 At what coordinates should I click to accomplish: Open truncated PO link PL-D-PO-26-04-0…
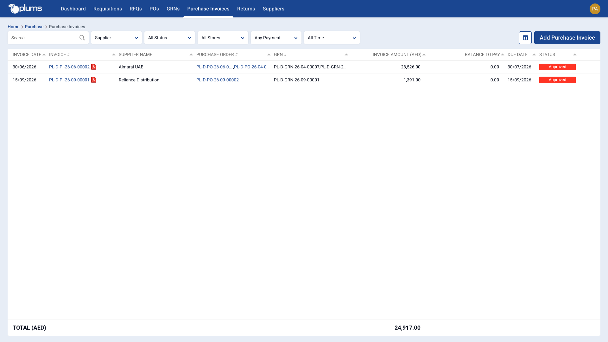pyautogui.click(x=252, y=67)
